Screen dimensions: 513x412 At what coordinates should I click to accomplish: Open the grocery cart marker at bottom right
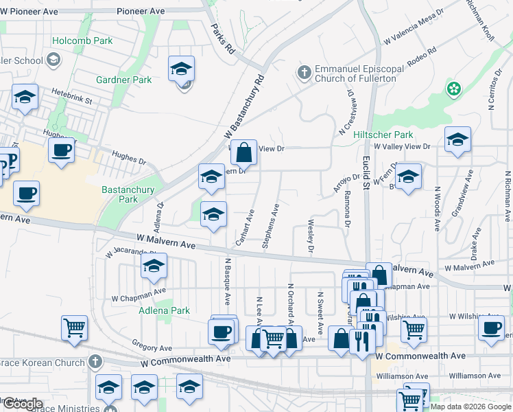(409, 400)
